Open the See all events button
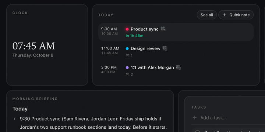Viewport: 265px width, 132px height. click(x=207, y=15)
